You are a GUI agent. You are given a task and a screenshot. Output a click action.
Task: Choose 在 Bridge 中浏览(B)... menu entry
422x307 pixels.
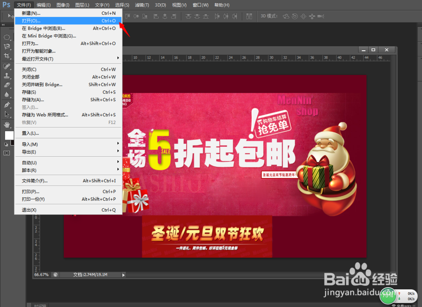(x=68, y=28)
